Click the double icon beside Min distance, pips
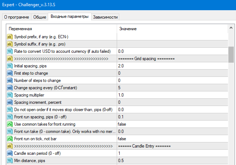The image size is (236, 165). point(9,161)
